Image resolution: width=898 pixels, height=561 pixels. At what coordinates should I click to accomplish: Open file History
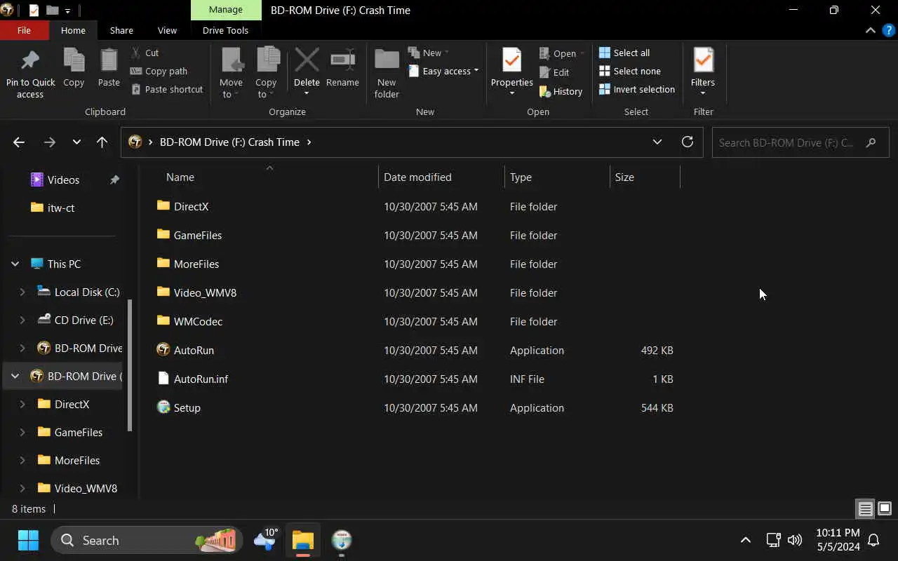[x=561, y=91]
